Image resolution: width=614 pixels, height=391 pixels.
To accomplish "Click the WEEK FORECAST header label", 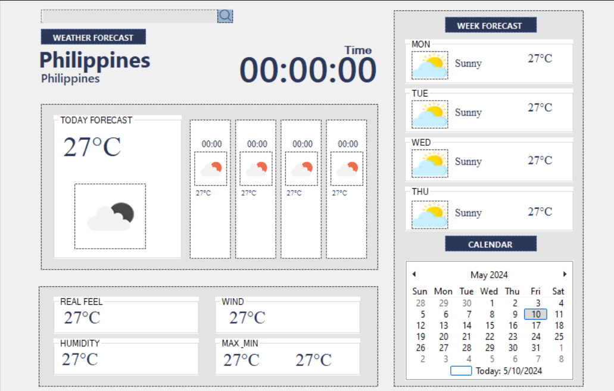I will tap(491, 25).
